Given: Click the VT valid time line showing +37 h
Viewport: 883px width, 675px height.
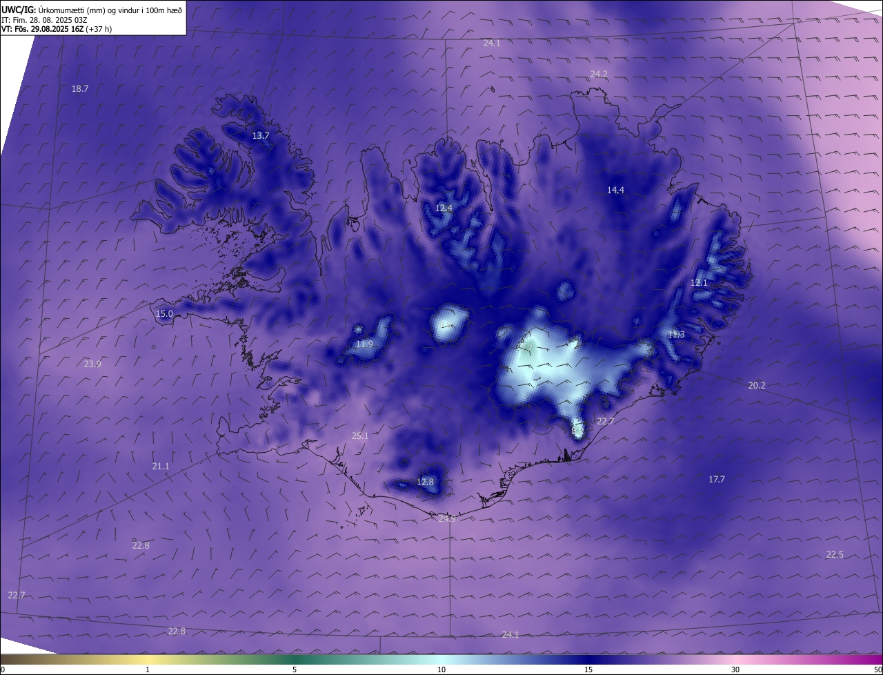Looking at the screenshot, I should 57,30.
